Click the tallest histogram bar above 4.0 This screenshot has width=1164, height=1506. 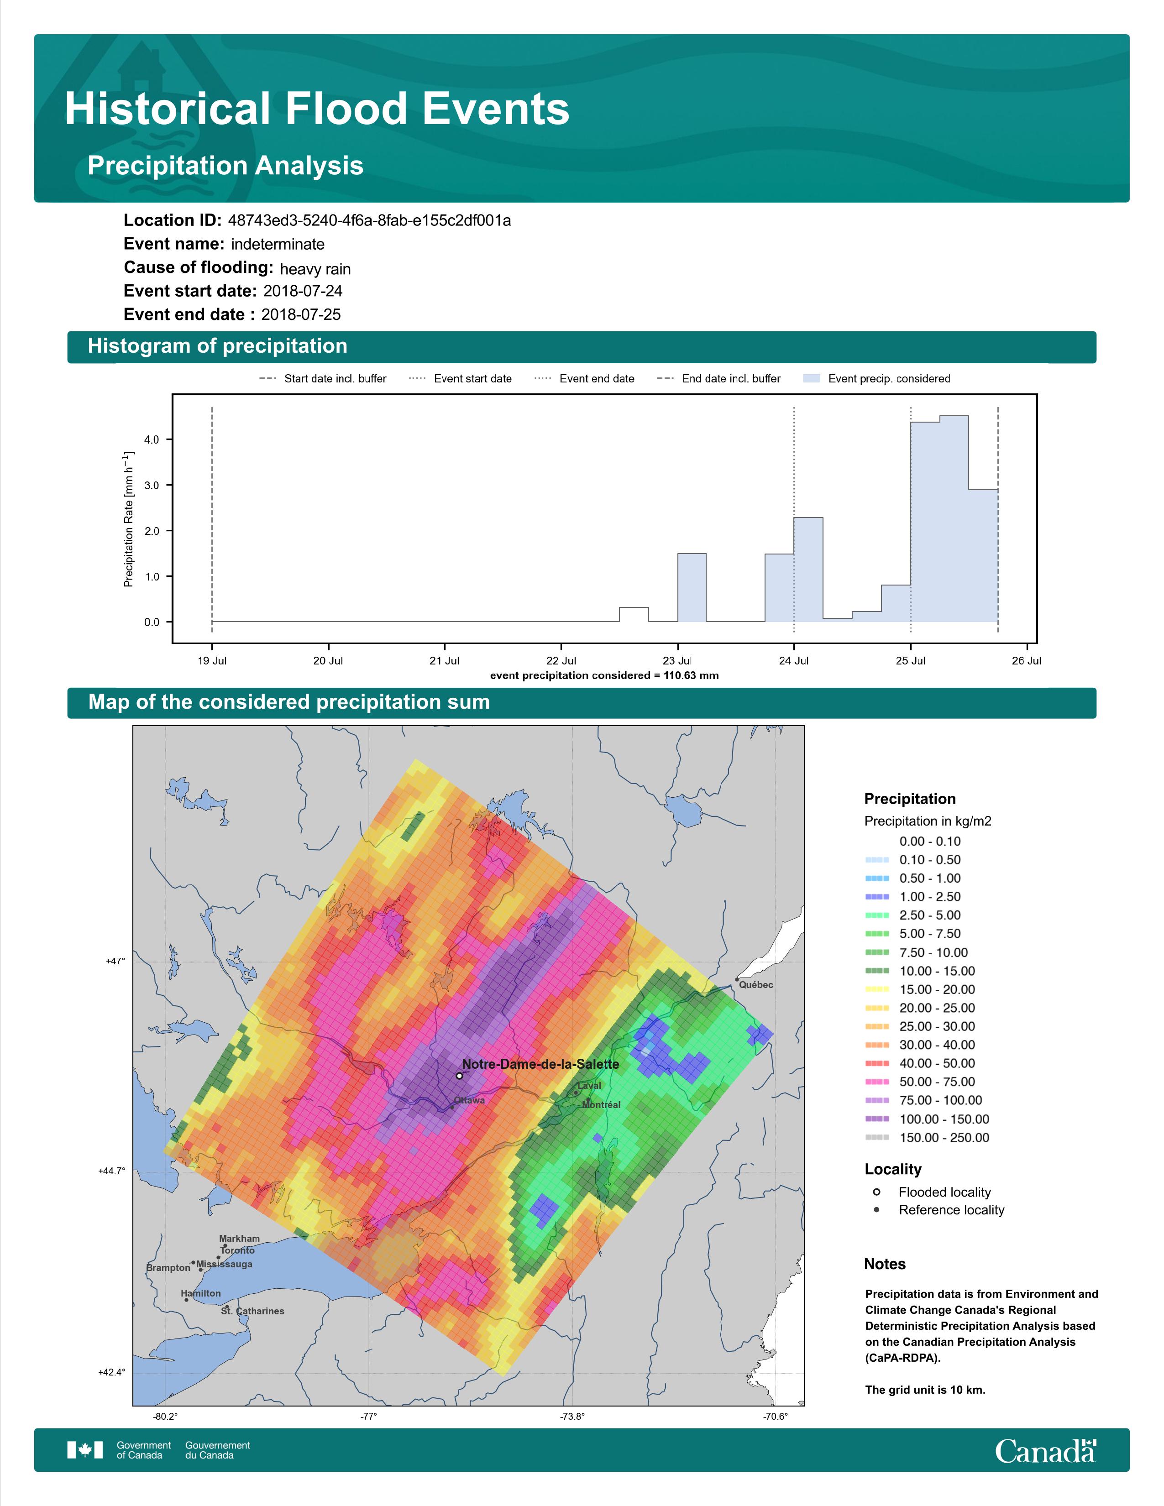click(x=954, y=518)
